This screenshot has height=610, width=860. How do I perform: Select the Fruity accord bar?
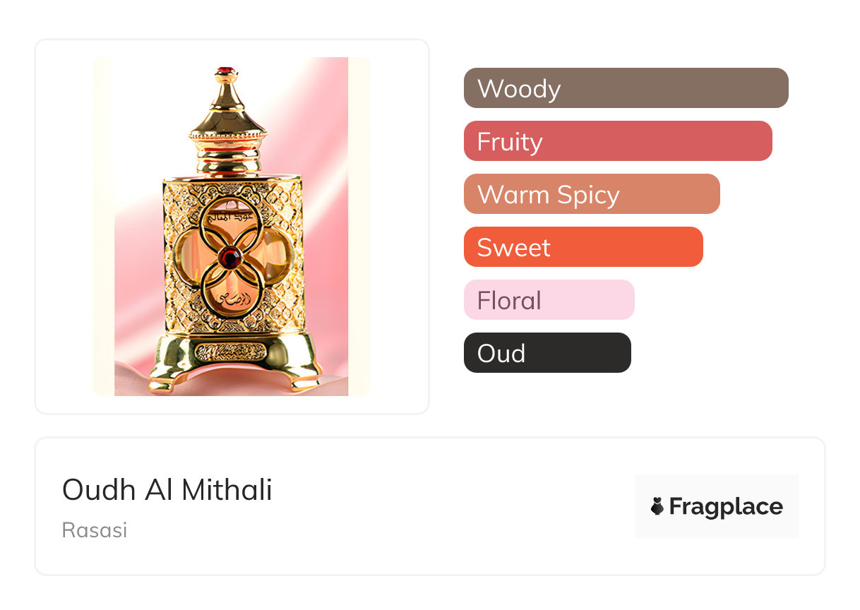tap(617, 141)
